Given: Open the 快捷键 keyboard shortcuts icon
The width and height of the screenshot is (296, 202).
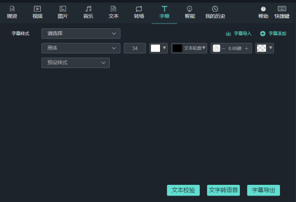Looking at the screenshot, I should coord(282,12).
